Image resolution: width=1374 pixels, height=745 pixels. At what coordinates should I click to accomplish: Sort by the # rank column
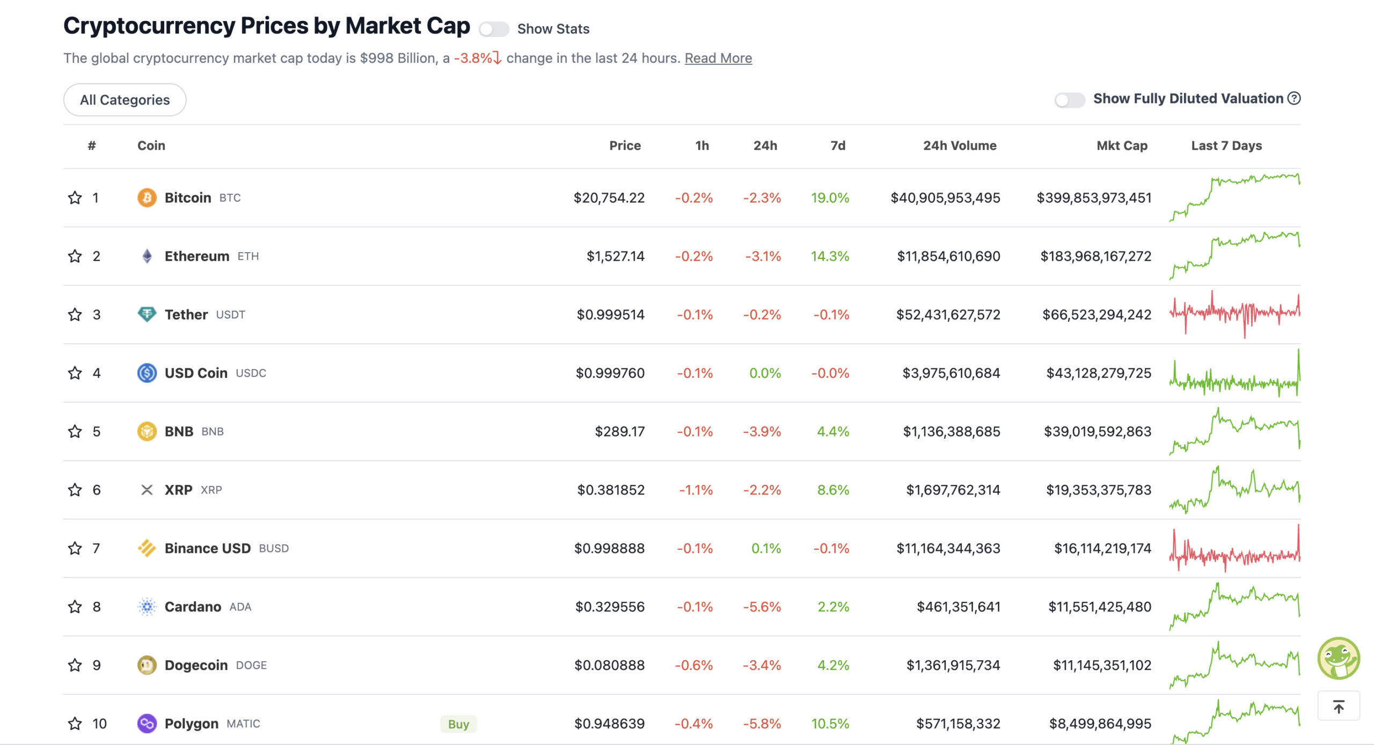point(92,146)
